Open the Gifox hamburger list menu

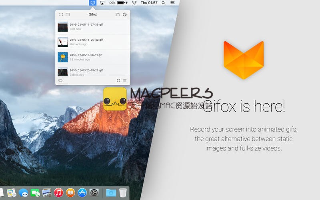[x=125, y=80]
